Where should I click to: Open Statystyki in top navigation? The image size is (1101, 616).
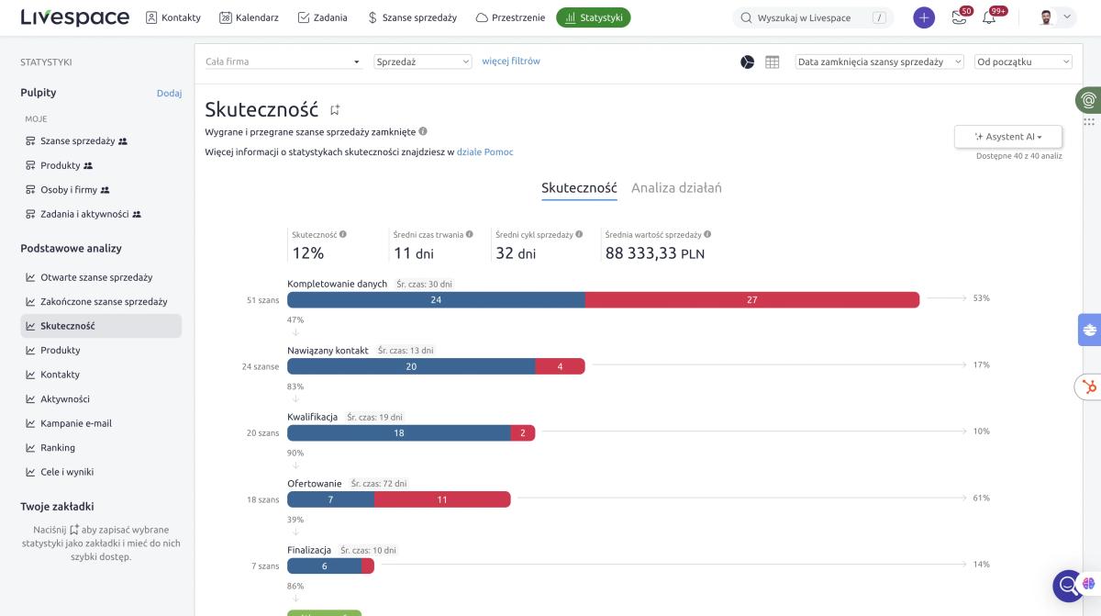[594, 17]
